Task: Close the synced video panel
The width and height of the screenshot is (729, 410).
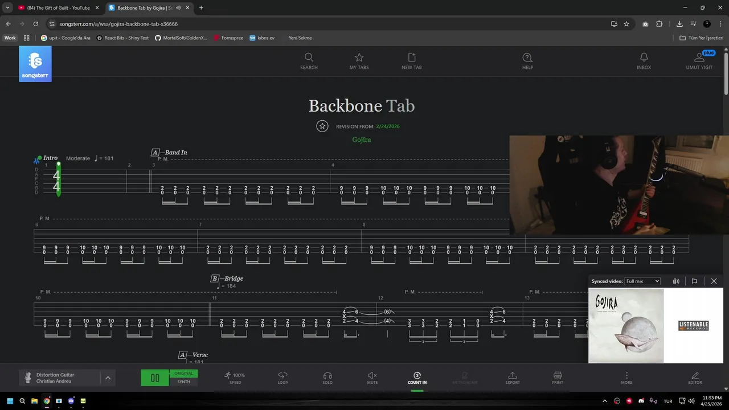Action: point(714,281)
